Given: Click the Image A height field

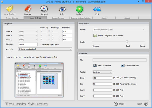Looking at the screenshot, I should 55,31.
